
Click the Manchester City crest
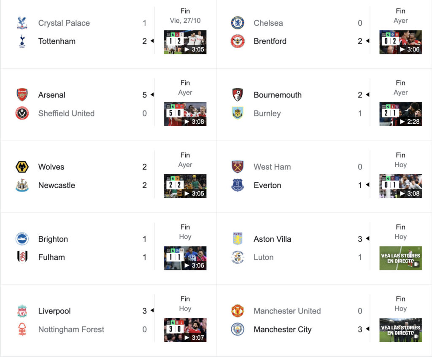(x=238, y=329)
